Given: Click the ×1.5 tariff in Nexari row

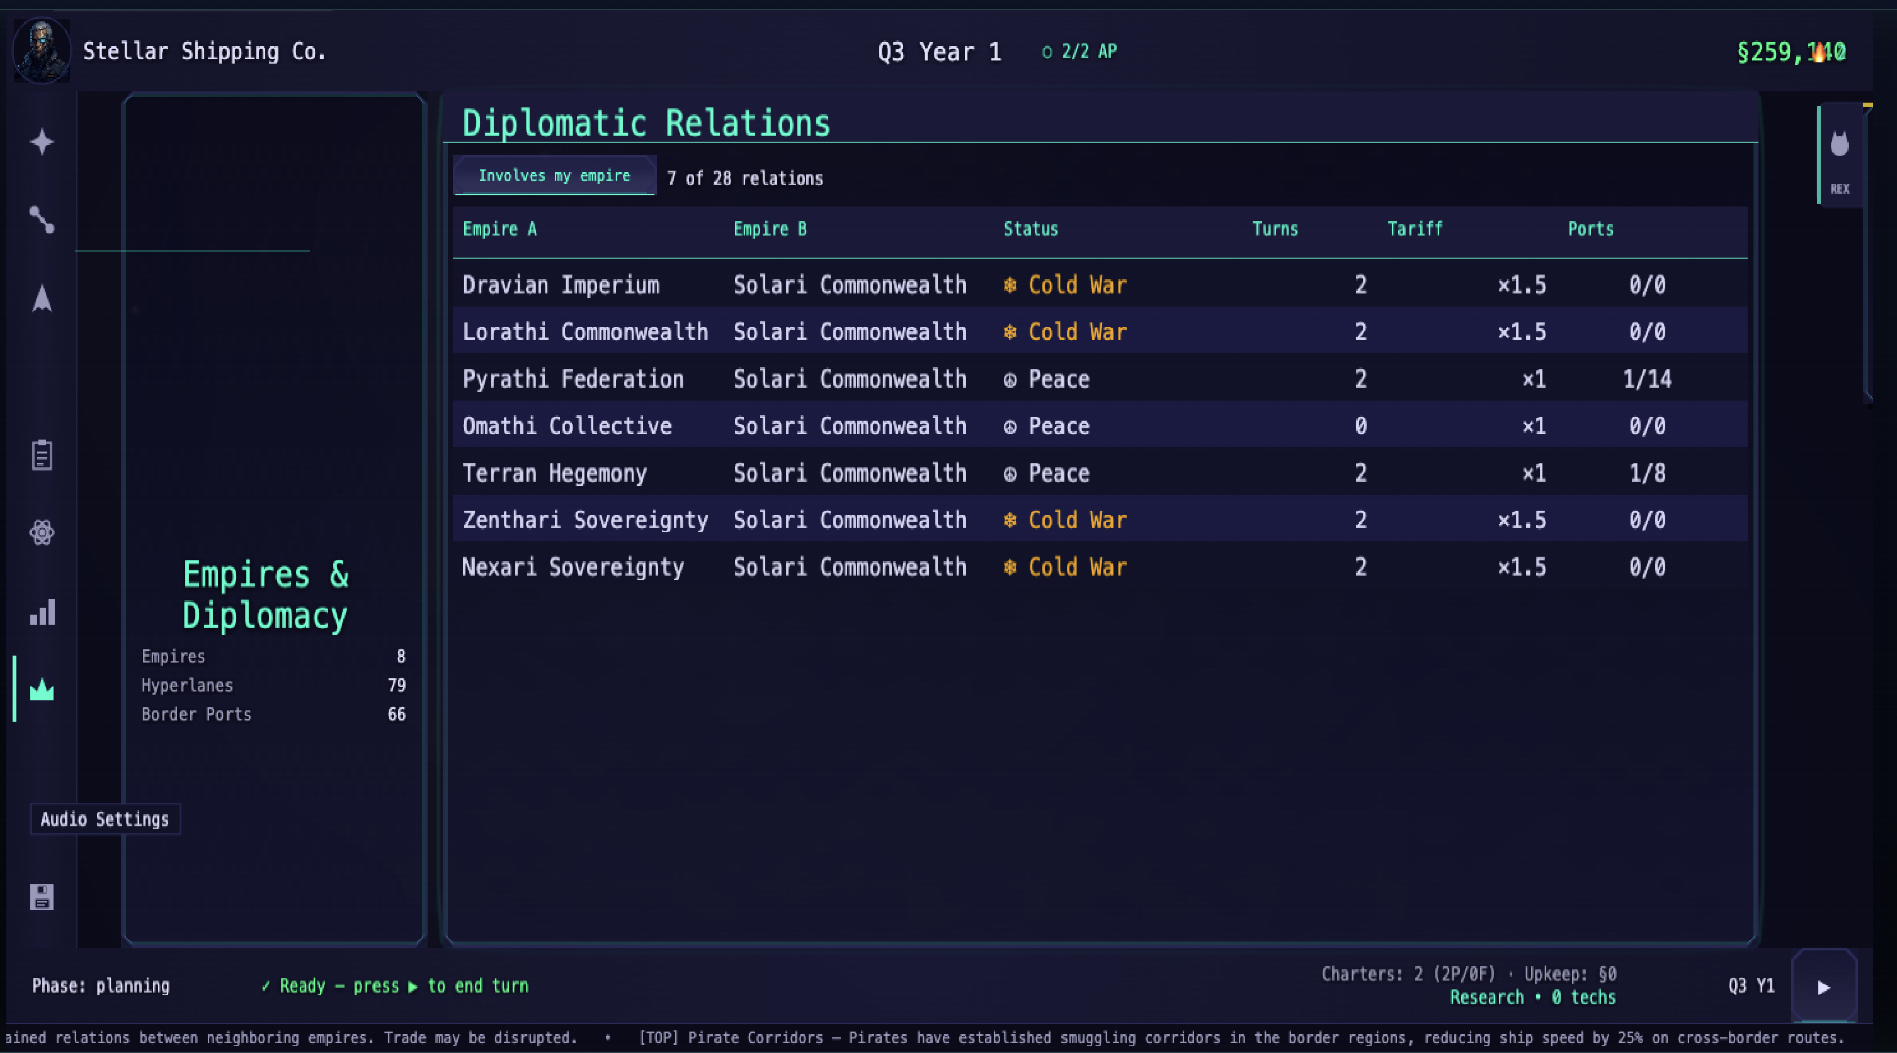Looking at the screenshot, I should click(1522, 567).
